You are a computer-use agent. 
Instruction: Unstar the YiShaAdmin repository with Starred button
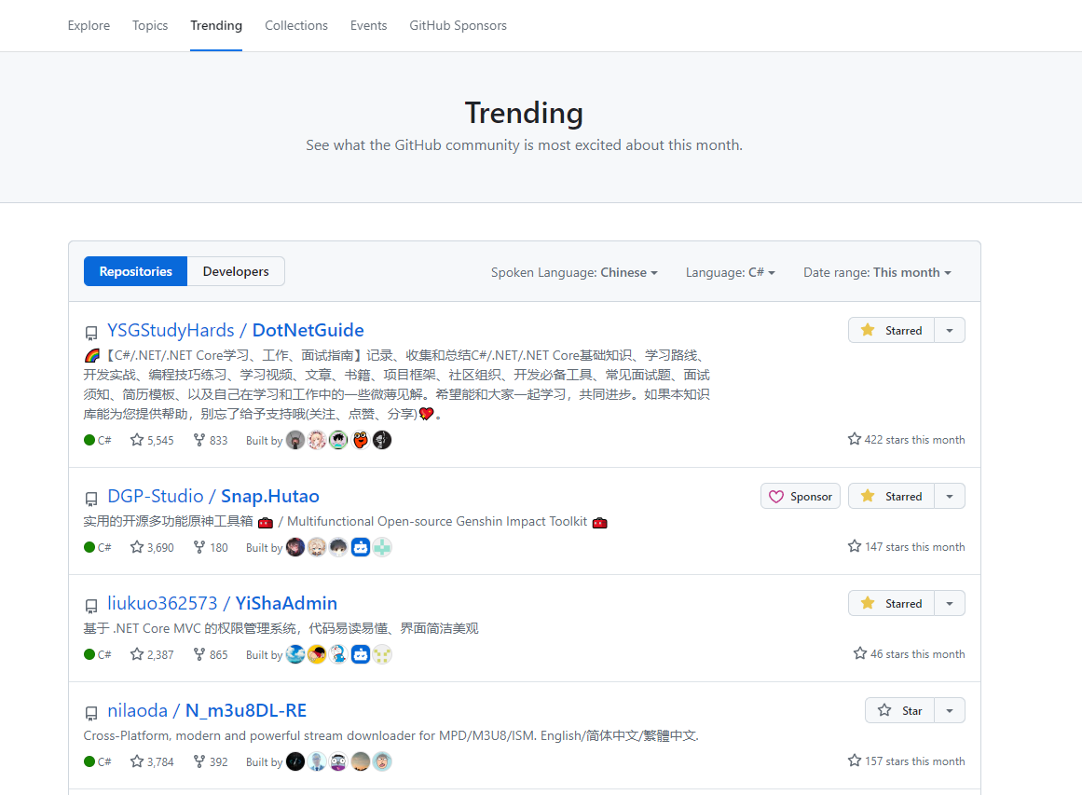(891, 603)
